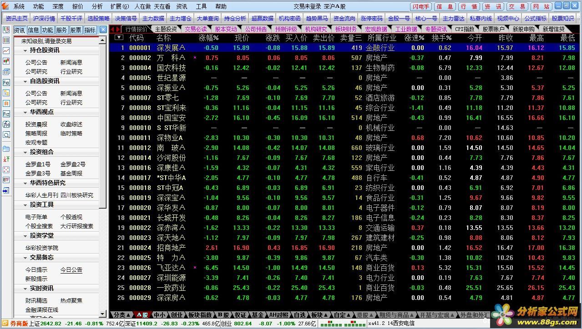
Task: Click the 自 self-selected stocks sidebar icon
Action: click(6, 104)
